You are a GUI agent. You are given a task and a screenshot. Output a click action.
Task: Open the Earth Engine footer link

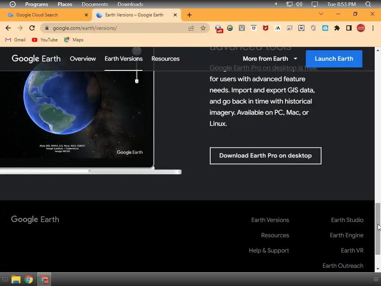tap(346, 235)
